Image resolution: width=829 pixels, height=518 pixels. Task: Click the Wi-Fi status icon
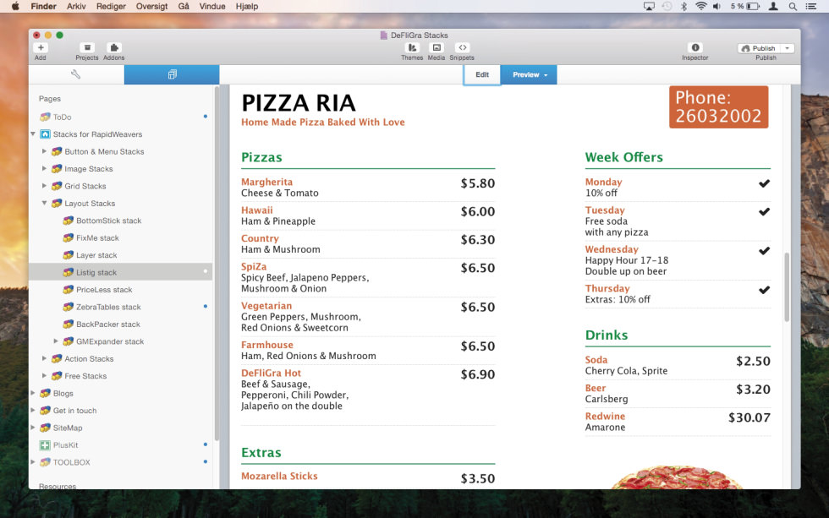point(701,6)
